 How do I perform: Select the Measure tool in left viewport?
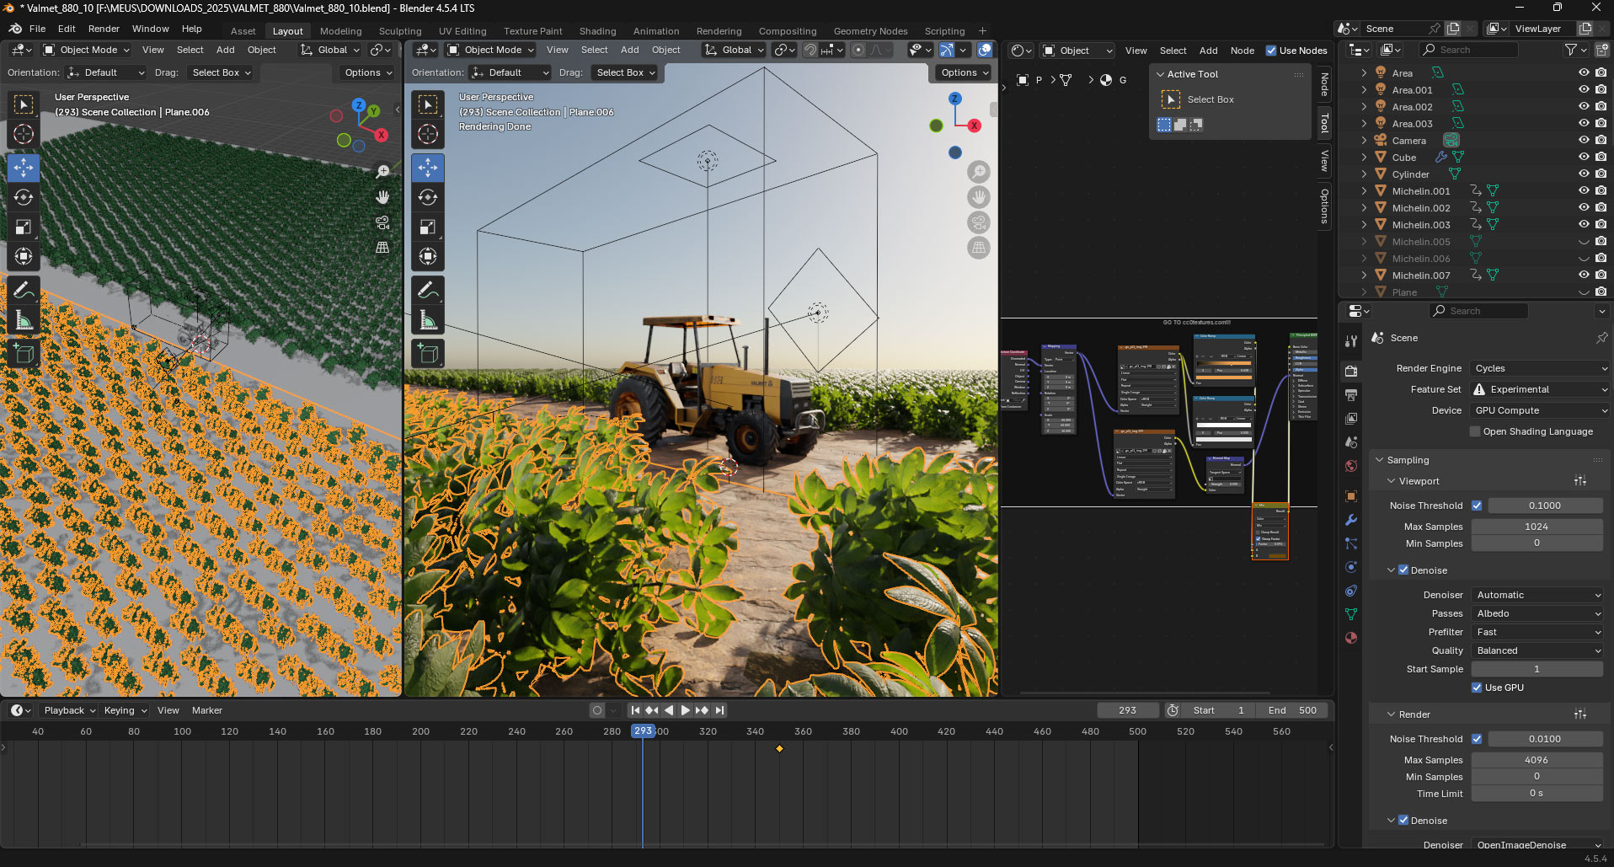24,320
